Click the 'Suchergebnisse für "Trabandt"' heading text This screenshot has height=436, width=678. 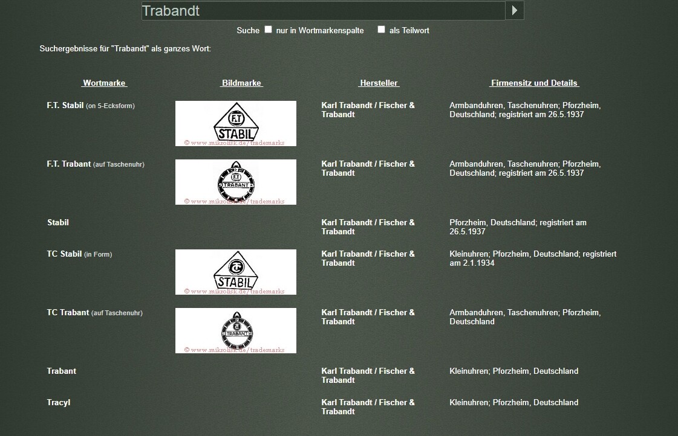pos(125,49)
